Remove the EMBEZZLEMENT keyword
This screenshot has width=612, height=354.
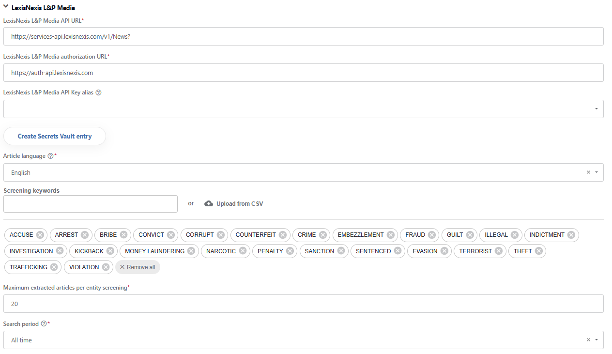click(x=391, y=235)
